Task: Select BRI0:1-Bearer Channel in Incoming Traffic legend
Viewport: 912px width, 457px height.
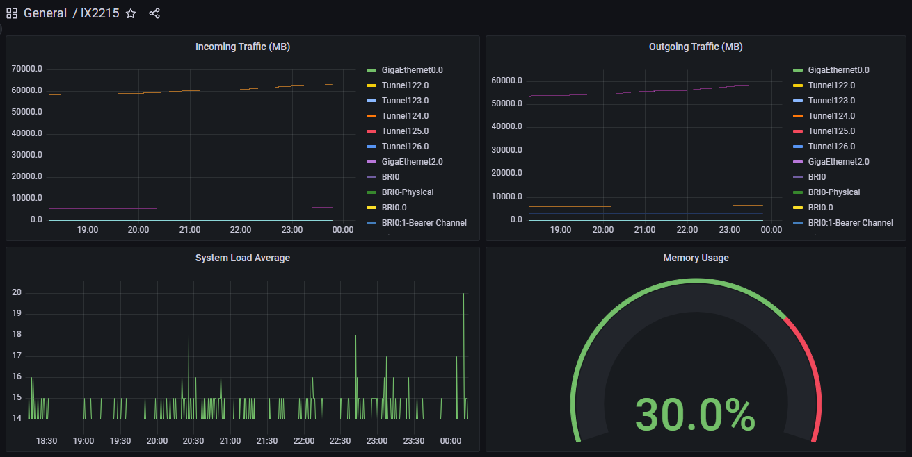Action: 424,223
